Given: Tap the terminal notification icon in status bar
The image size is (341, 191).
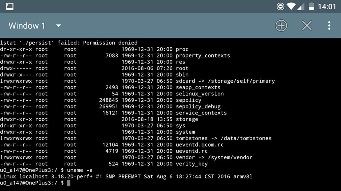Looking at the screenshot, I should (x=10, y=6).
